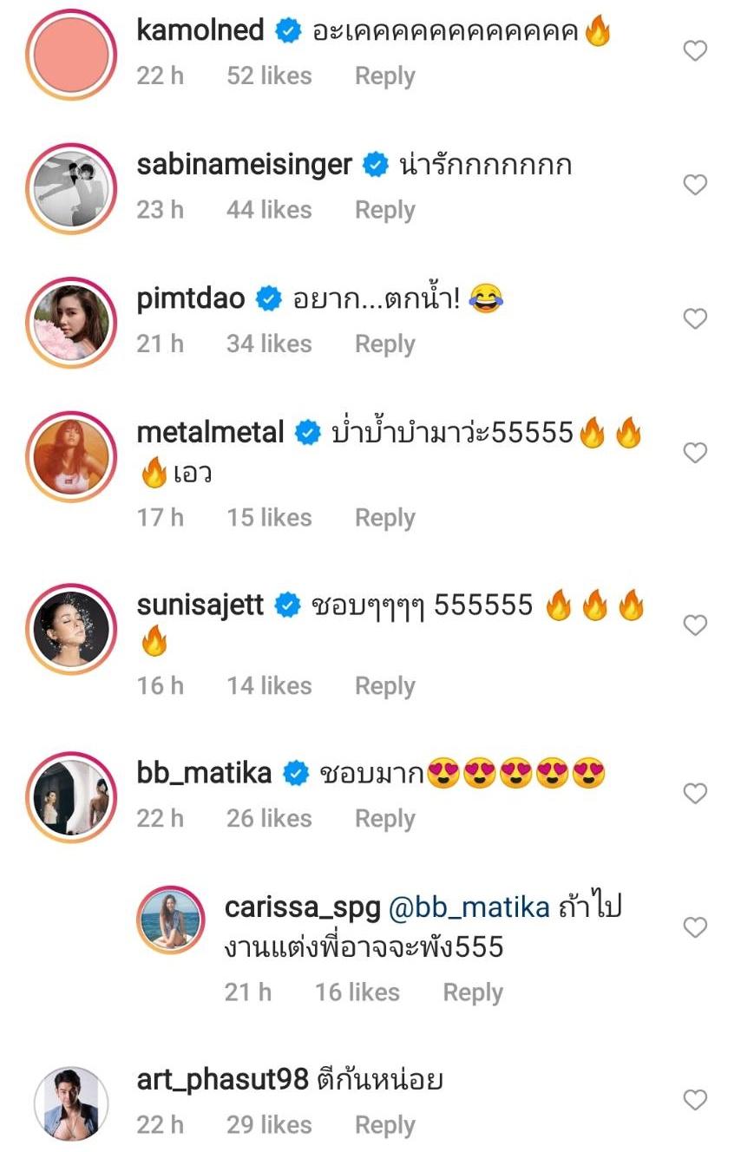Open the @bb_matika mention link
754x1152 pixels.
469,907
